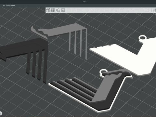The image size is (156, 117).
Task: Select the greyed-out Move gizmo tool
Action: tap(87, 10)
